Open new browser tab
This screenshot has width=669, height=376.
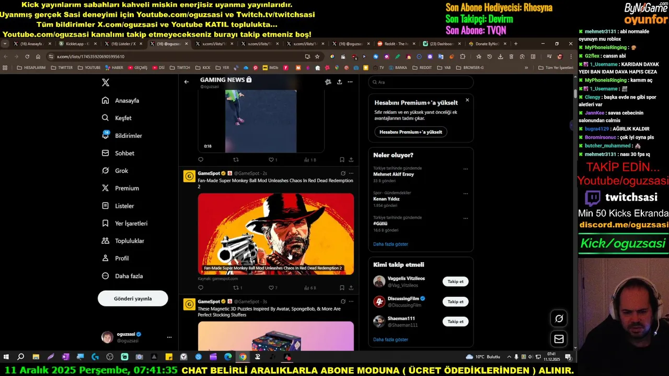coord(516,44)
